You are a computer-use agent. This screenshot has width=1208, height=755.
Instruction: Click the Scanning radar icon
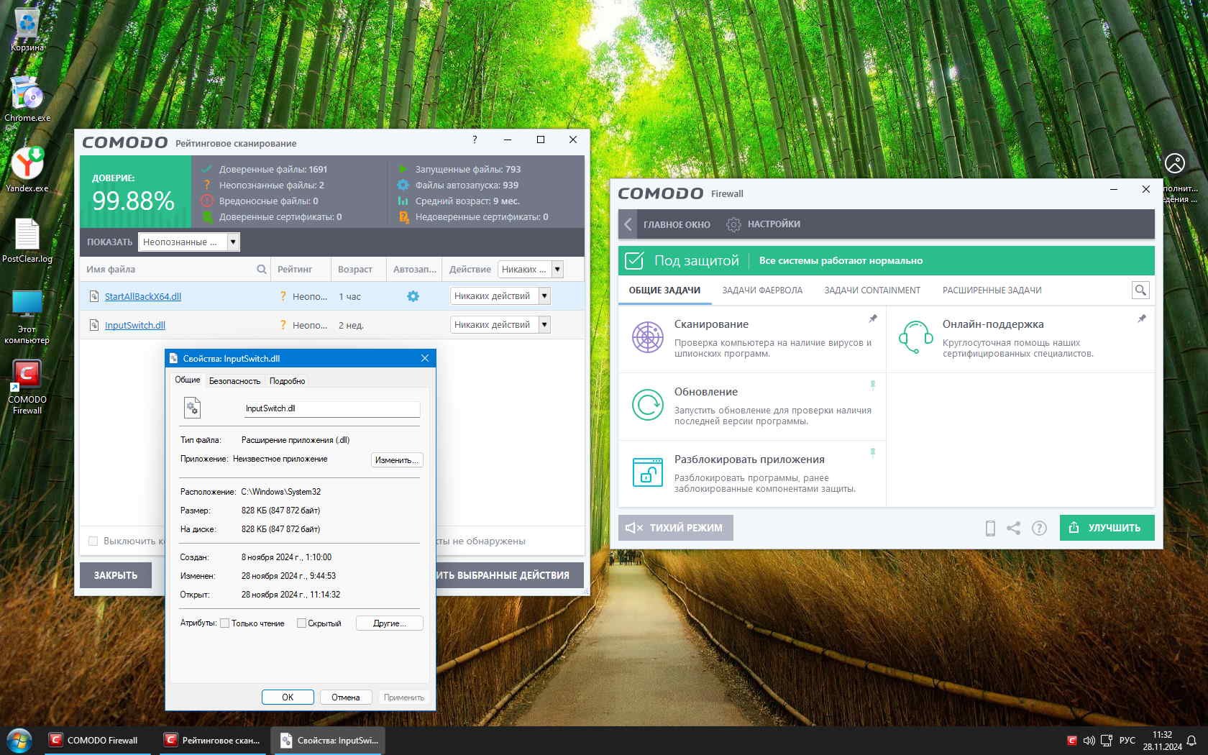point(647,337)
